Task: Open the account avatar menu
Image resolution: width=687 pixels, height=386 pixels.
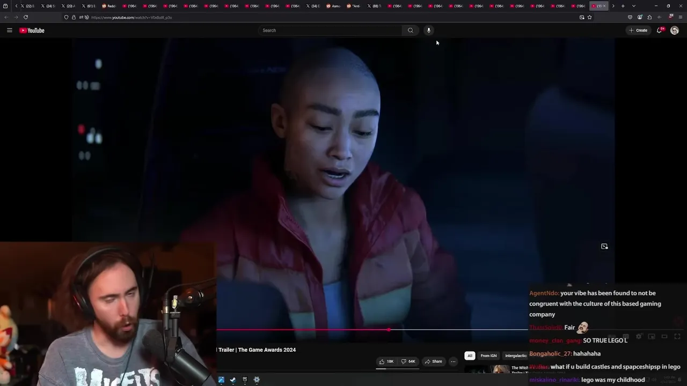Action: (675, 31)
